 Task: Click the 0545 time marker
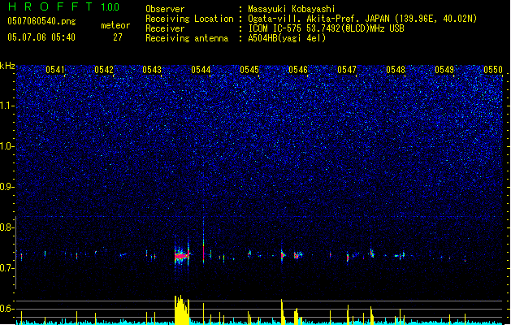[x=249, y=70]
